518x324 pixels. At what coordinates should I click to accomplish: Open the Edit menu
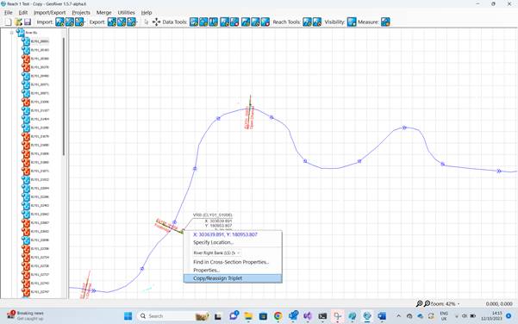23,13
